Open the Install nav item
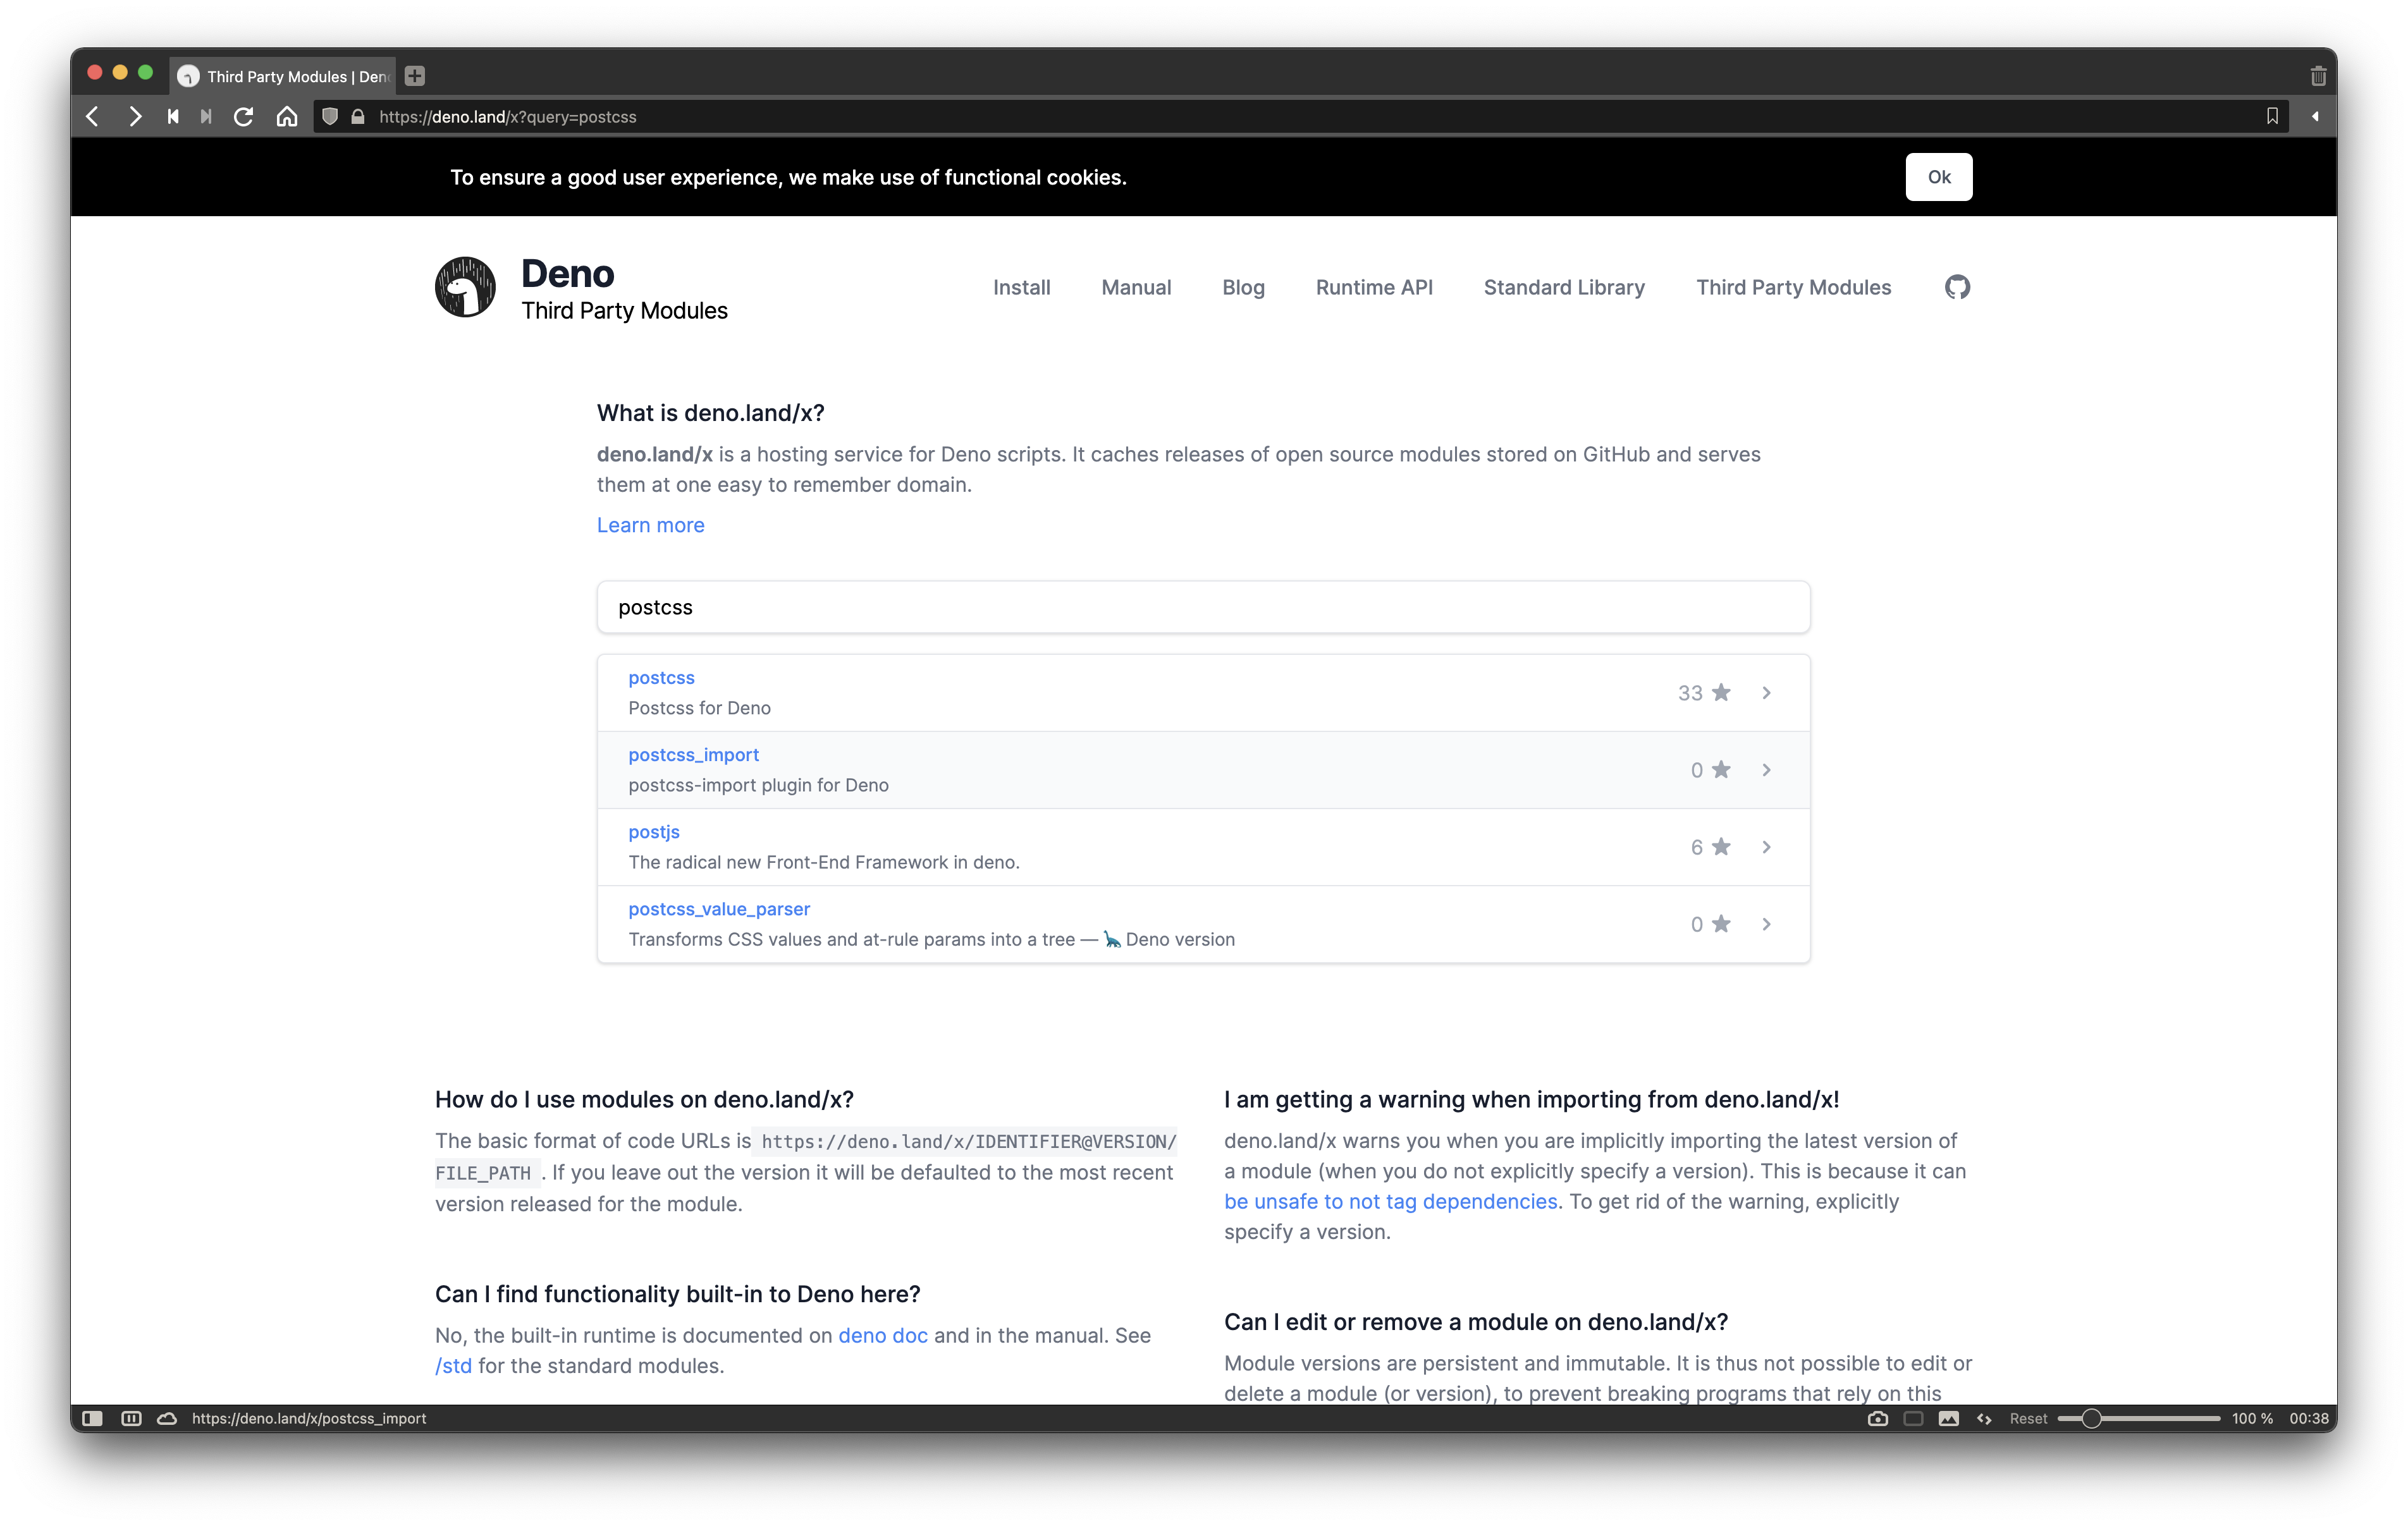The height and width of the screenshot is (1526, 2408). click(1021, 287)
